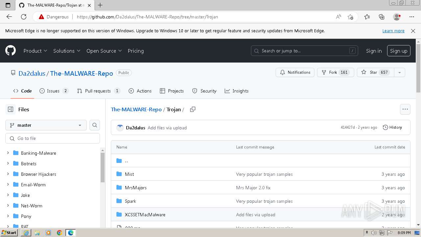This screenshot has width=421, height=237.
Task: Click the Learn more link
Action: point(393,31)
